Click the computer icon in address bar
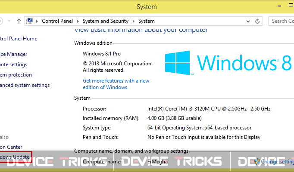This screenshot has height=172, width=294. click(29, 21)
